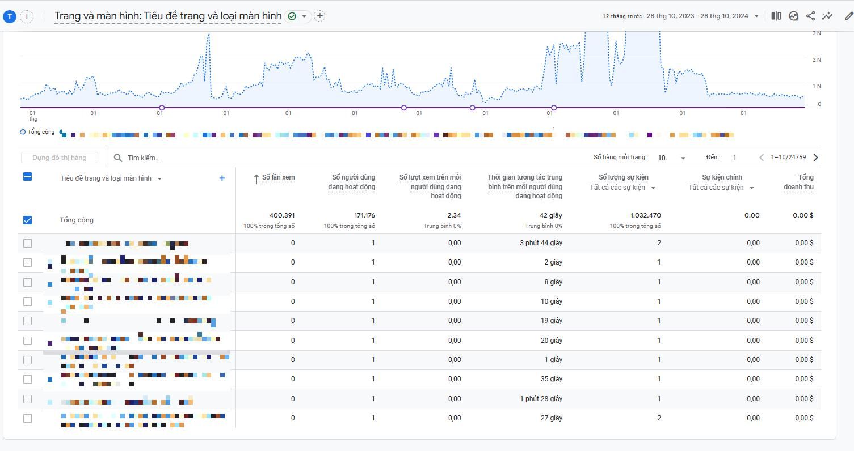Open the trend sparkline insights icon
This screenshot has width=854, height=451.
(827, 16)
